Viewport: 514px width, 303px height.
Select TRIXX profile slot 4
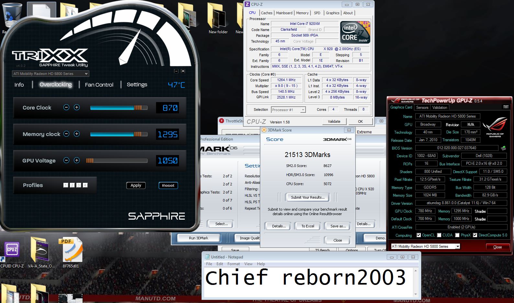click(x=85, y=185)
